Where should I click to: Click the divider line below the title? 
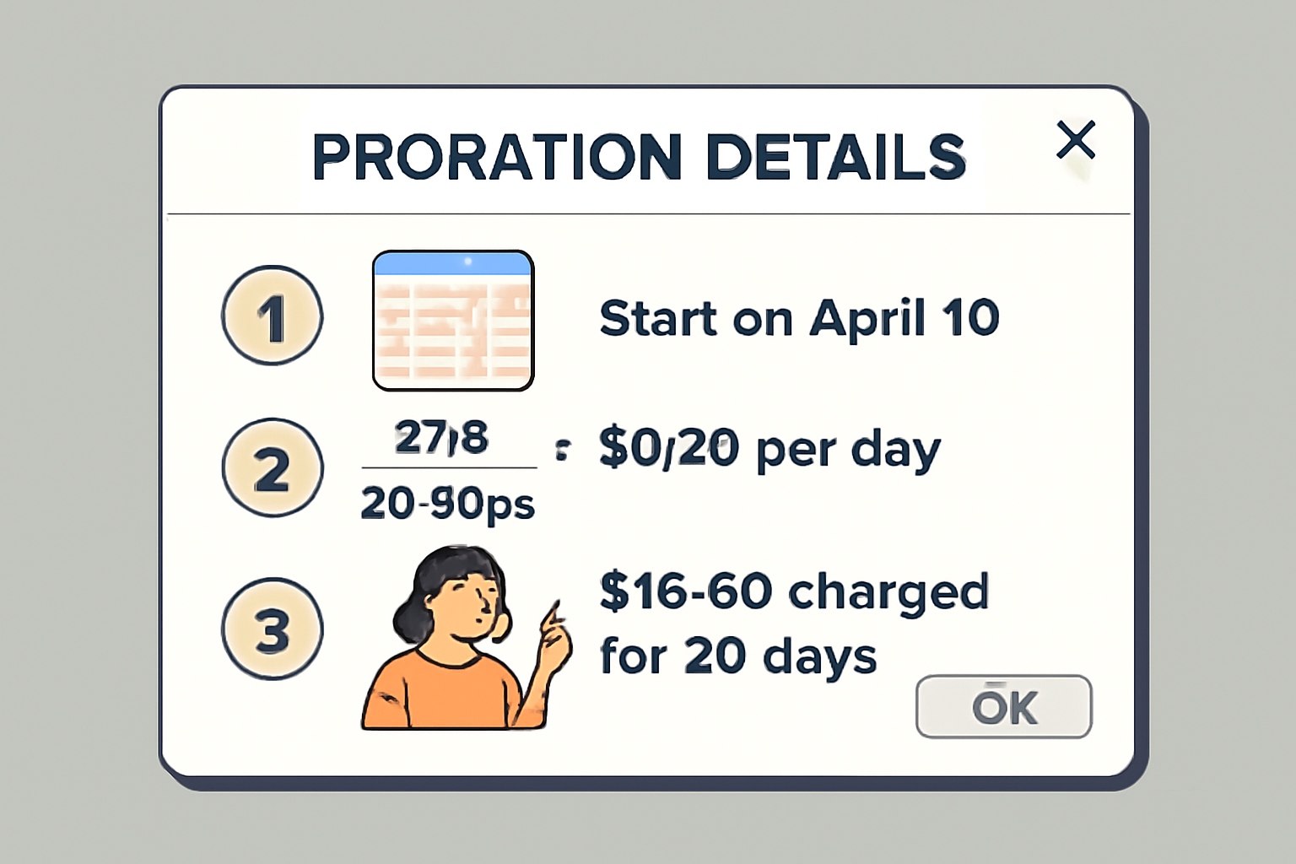point(648,214)
